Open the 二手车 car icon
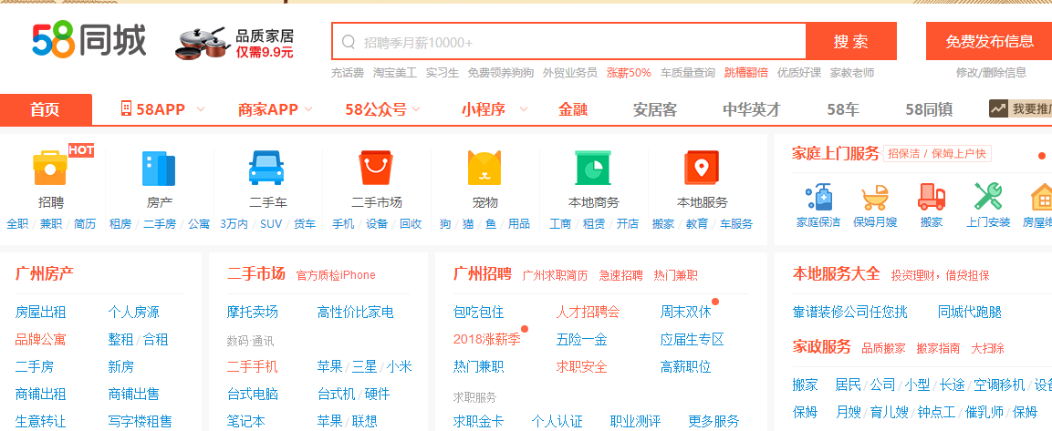Image resolution: width=1052 pixels, height=431 pixels. (x=266, y=168)
